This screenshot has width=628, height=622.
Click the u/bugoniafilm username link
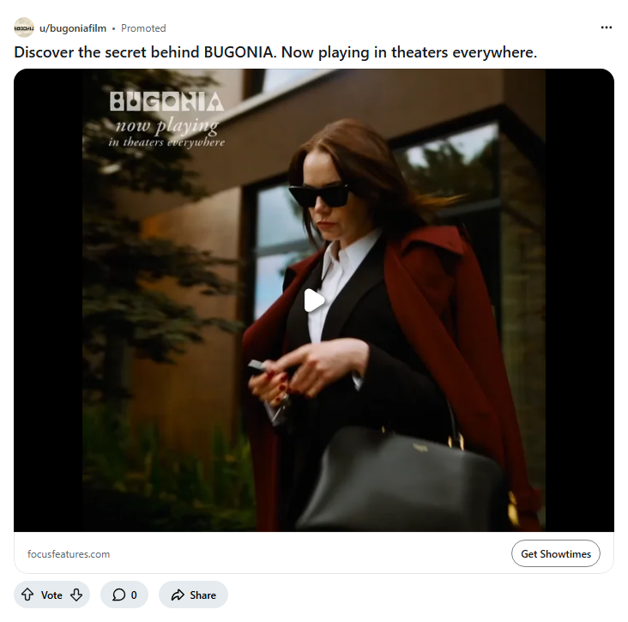pos(73,28)
